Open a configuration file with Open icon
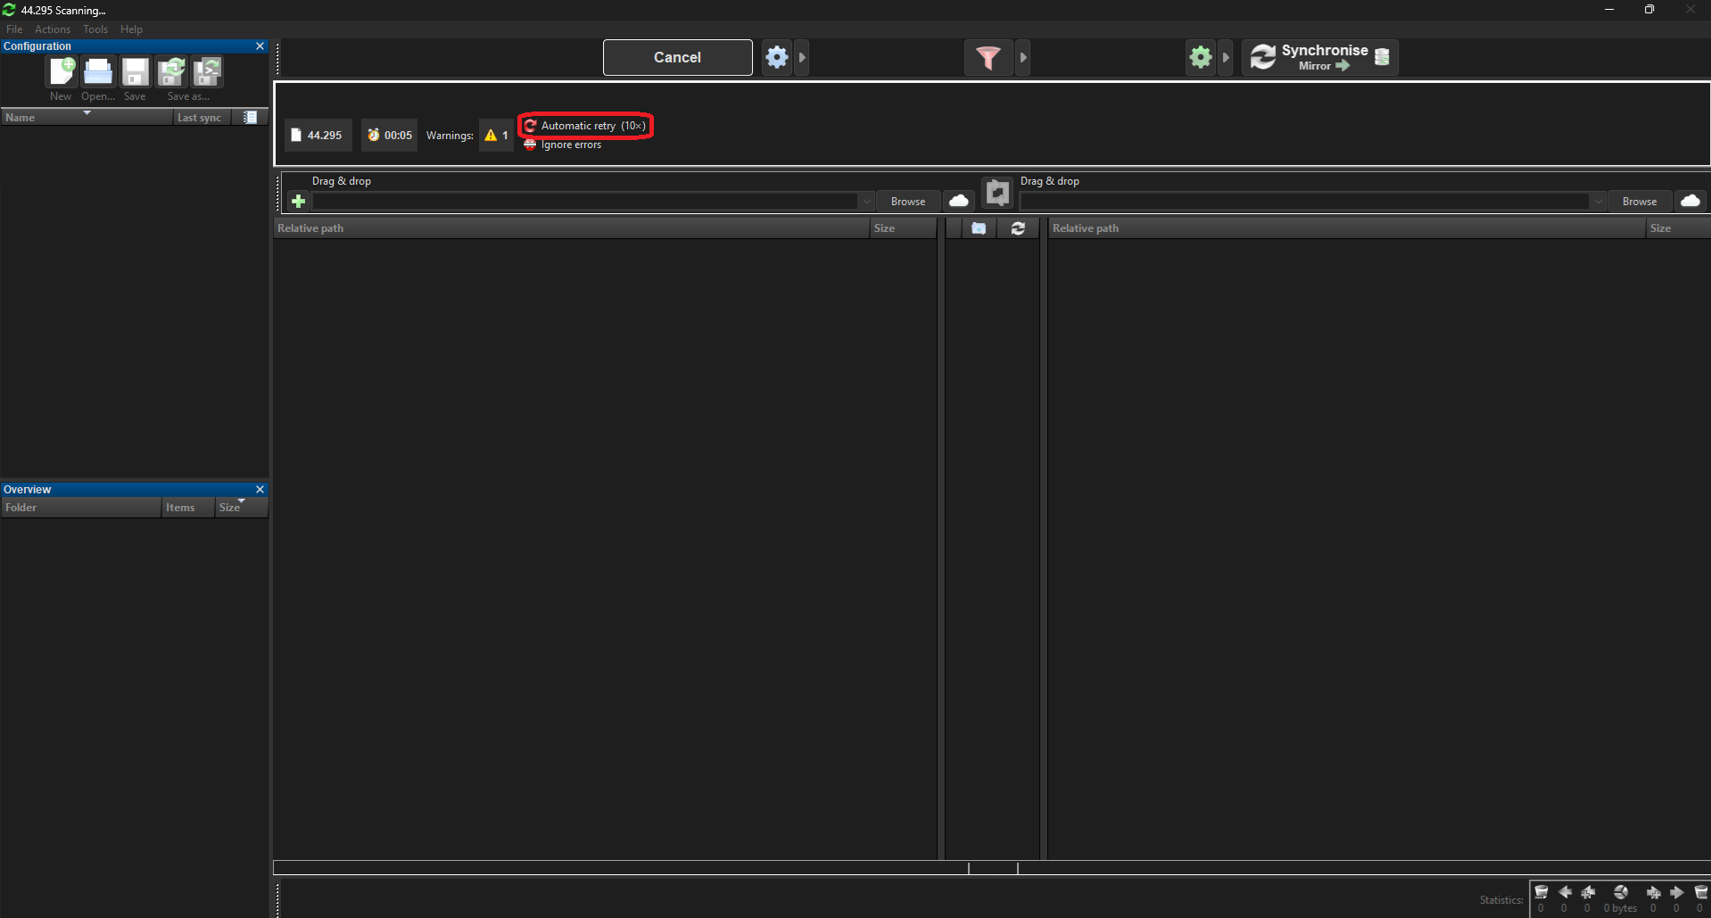Image resolution: width=1711 pixels, height=918 pixels. pyautogui.click(x=98, y=71)
